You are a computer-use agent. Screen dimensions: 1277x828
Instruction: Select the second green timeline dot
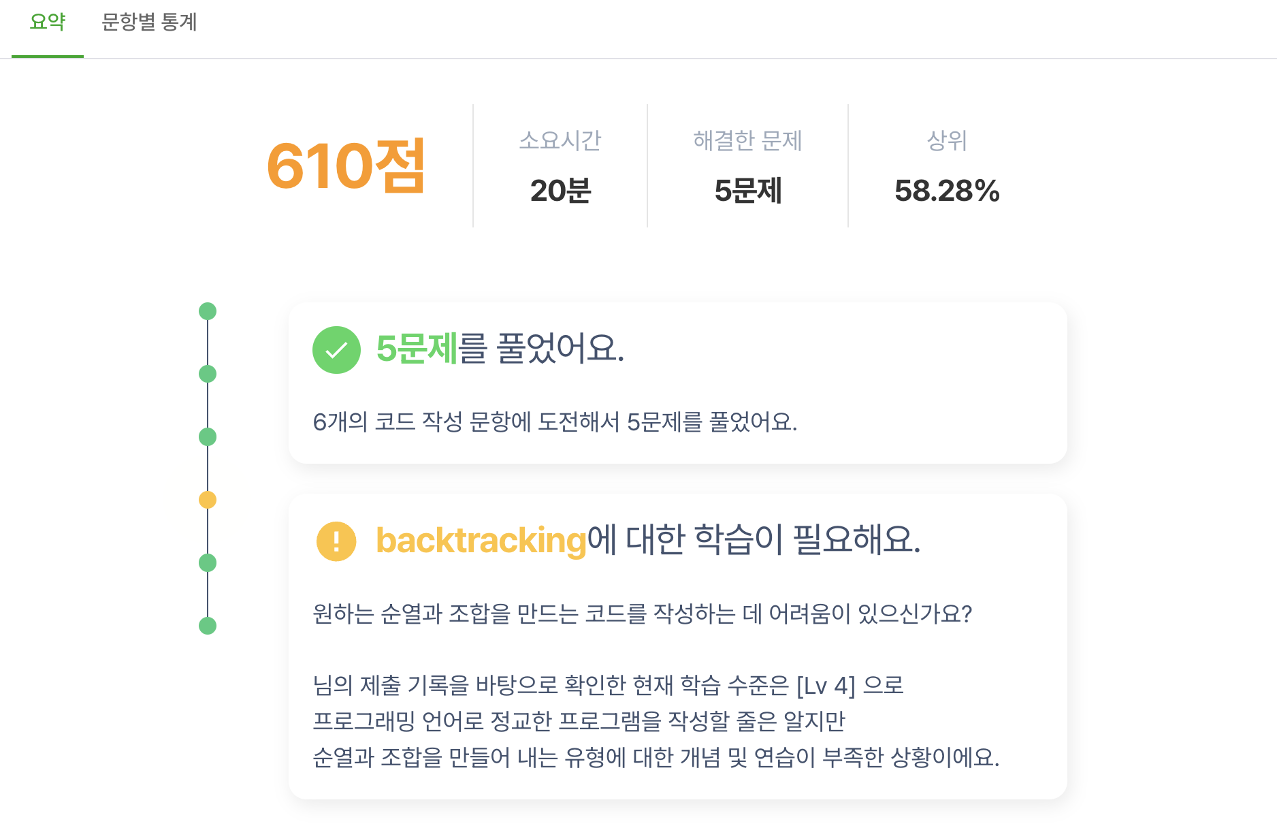pyautogui.click(x=208, y=374)
